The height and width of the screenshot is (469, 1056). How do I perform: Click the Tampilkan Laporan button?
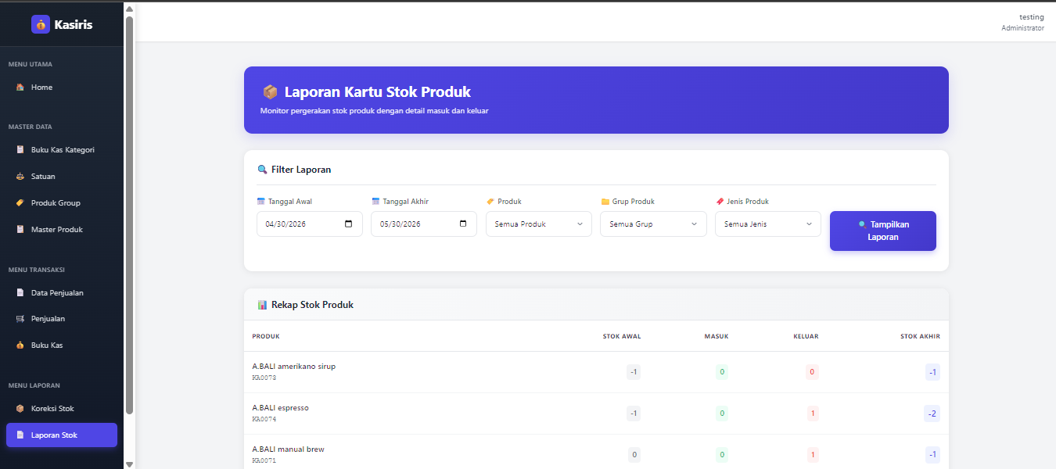pyautogui.click(x=883, y=231)
